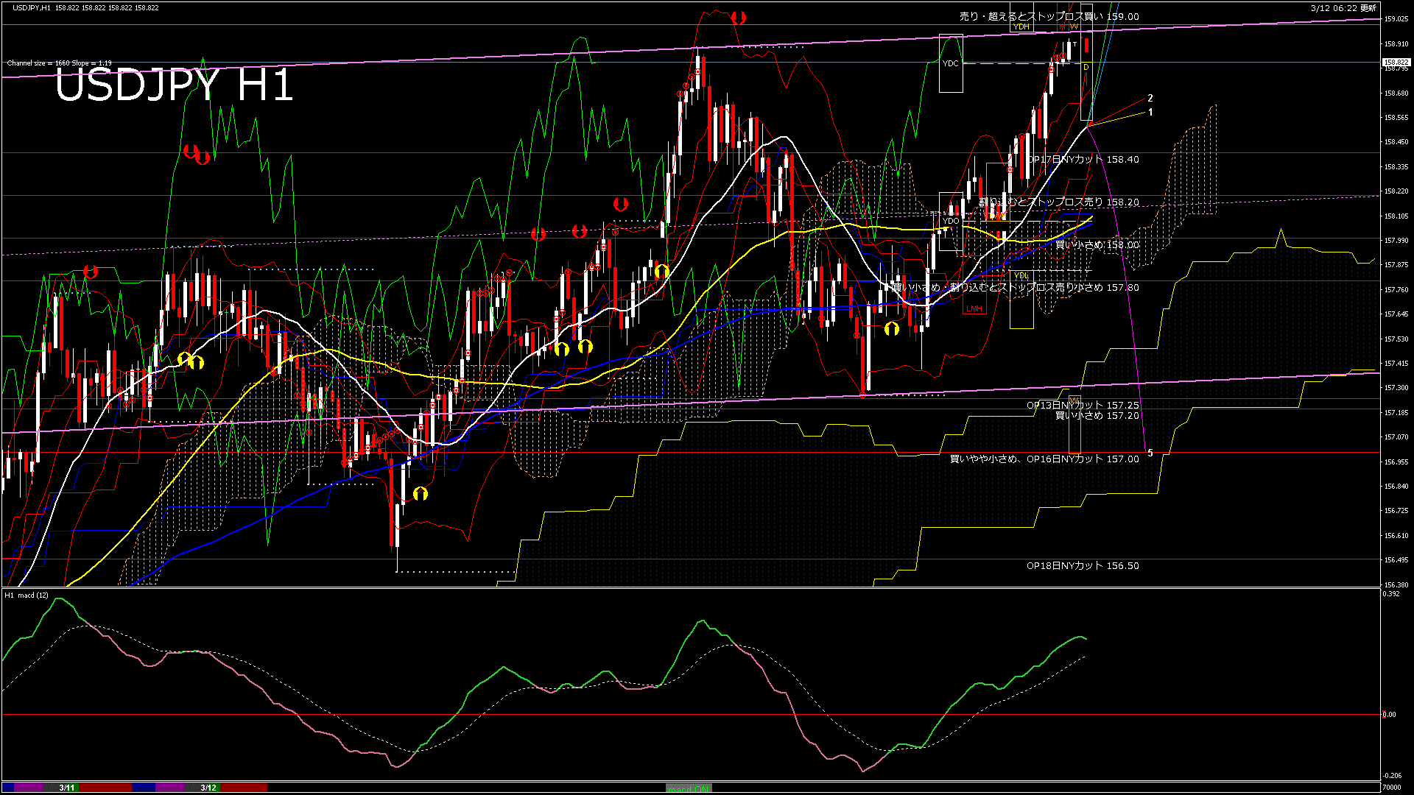Screen dimensions: 1414x795
Task: Click fan line endpoint labeled 2
Action: (1150, 98)
